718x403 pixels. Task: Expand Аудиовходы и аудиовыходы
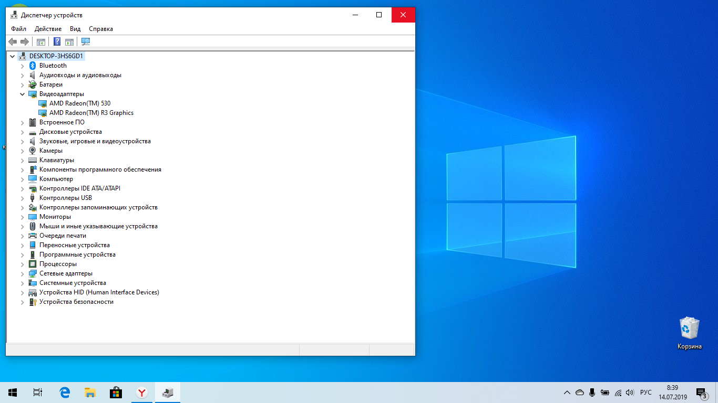[x=22, y=75]
